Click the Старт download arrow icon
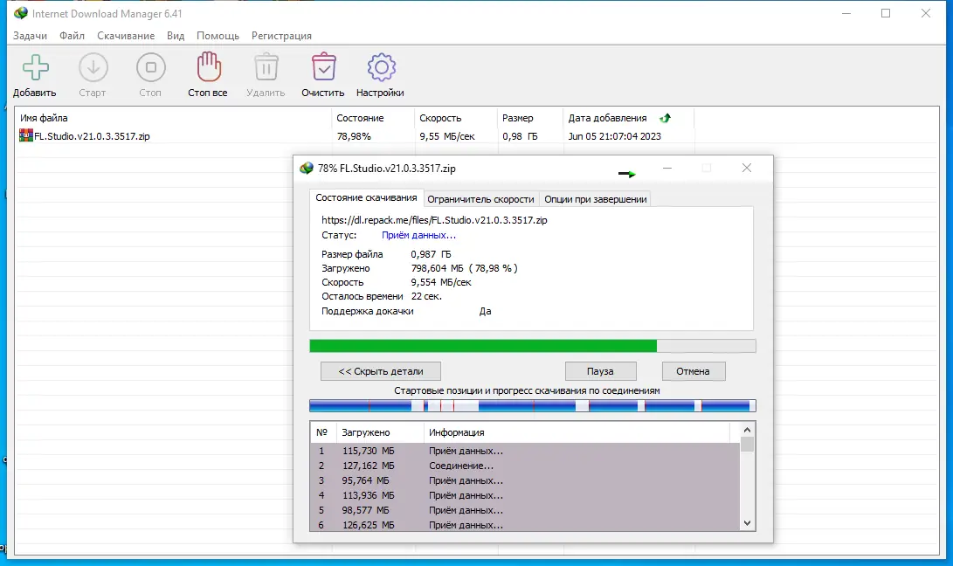953x566 pixels. coord(93,67)
